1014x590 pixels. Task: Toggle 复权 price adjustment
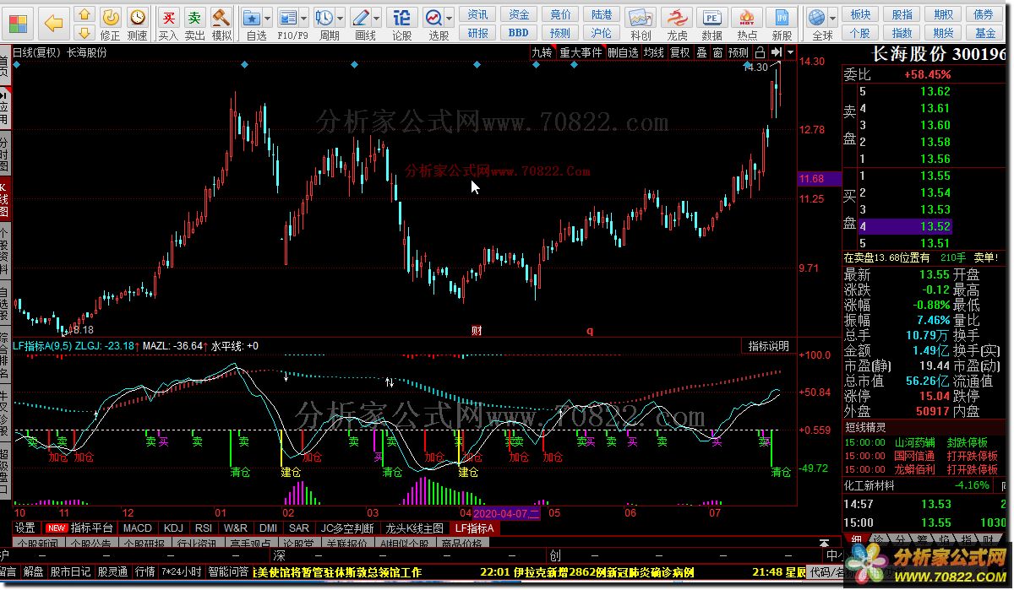[x=679, y=52]
